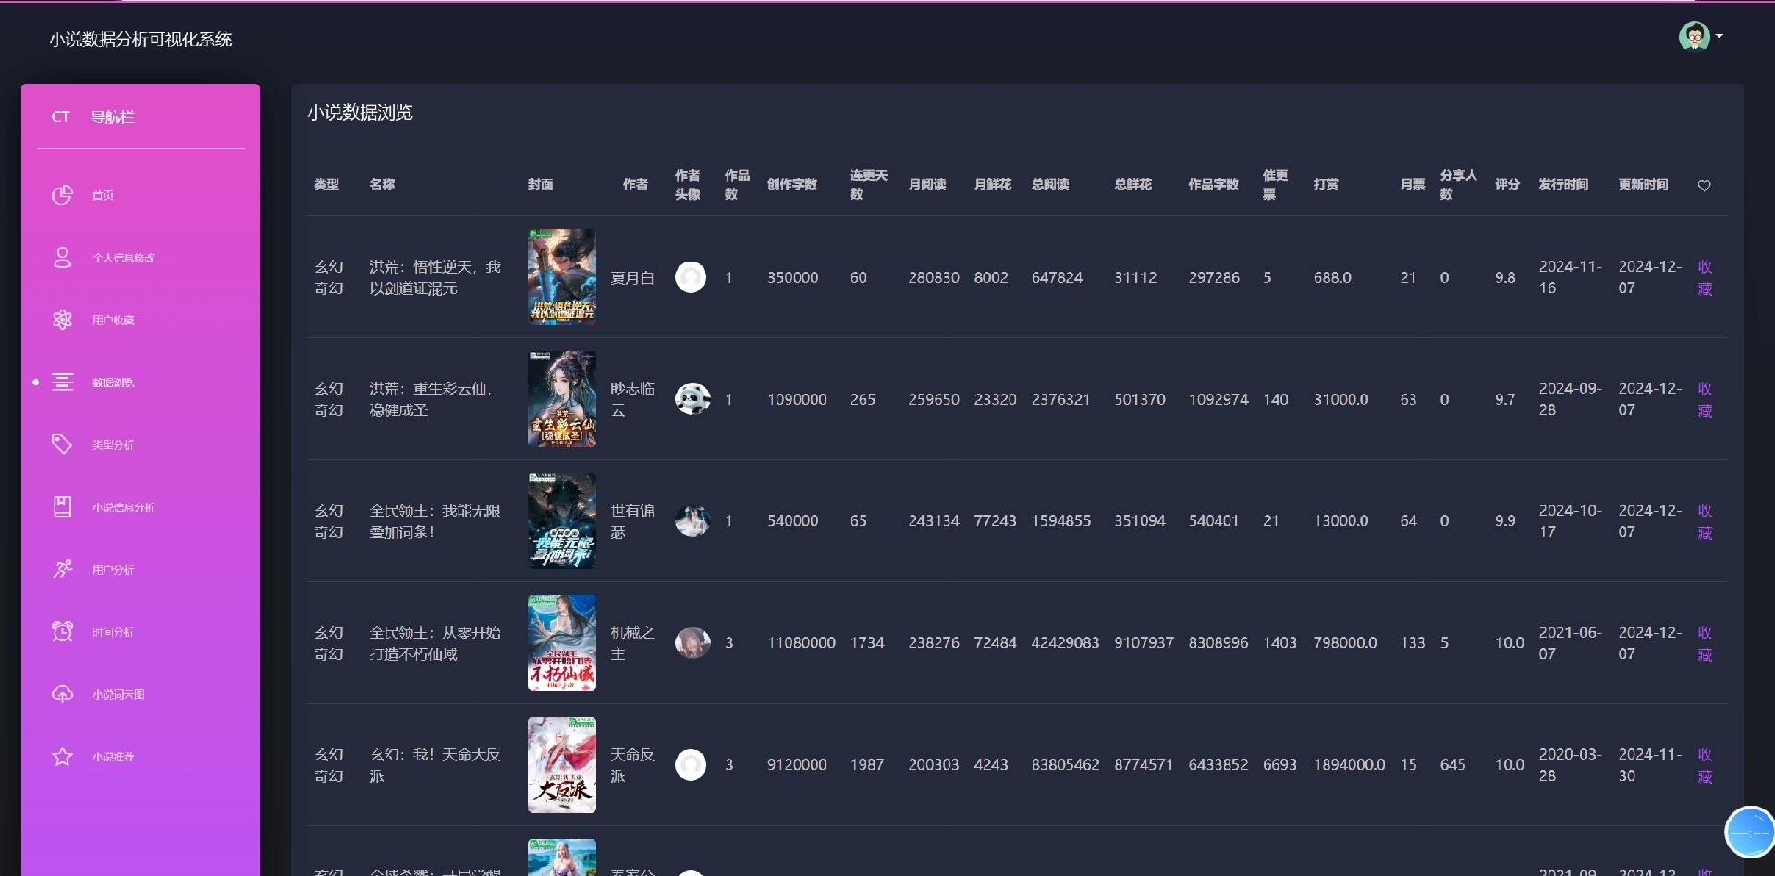Click the 个人信息修改 person icon

click(62, 258)
